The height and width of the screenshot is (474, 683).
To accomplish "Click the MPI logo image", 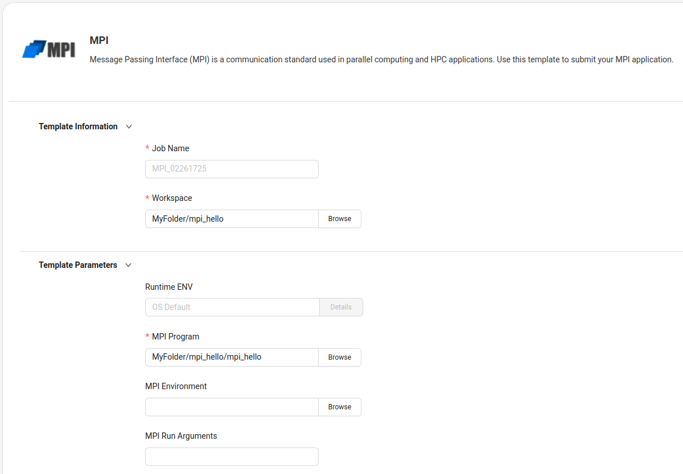I will (49, 50).
